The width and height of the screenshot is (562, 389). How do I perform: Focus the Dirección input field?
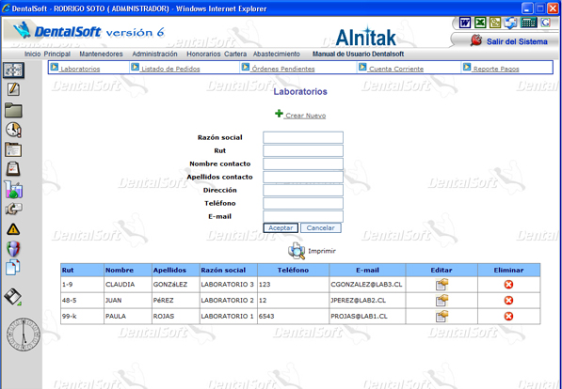(303, 190)
